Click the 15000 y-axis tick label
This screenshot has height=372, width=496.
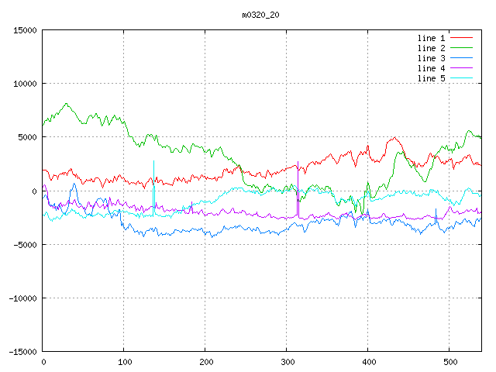coord(24,30)
